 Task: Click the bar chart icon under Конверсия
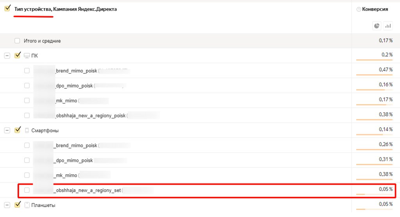point(388,26)
